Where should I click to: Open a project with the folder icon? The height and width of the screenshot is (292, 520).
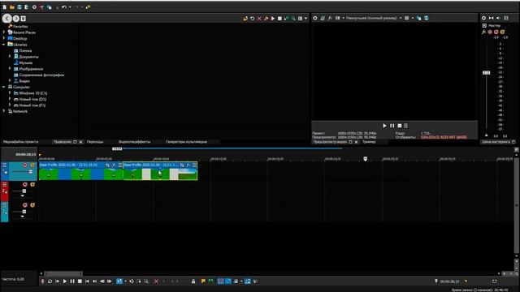[12, 7]
